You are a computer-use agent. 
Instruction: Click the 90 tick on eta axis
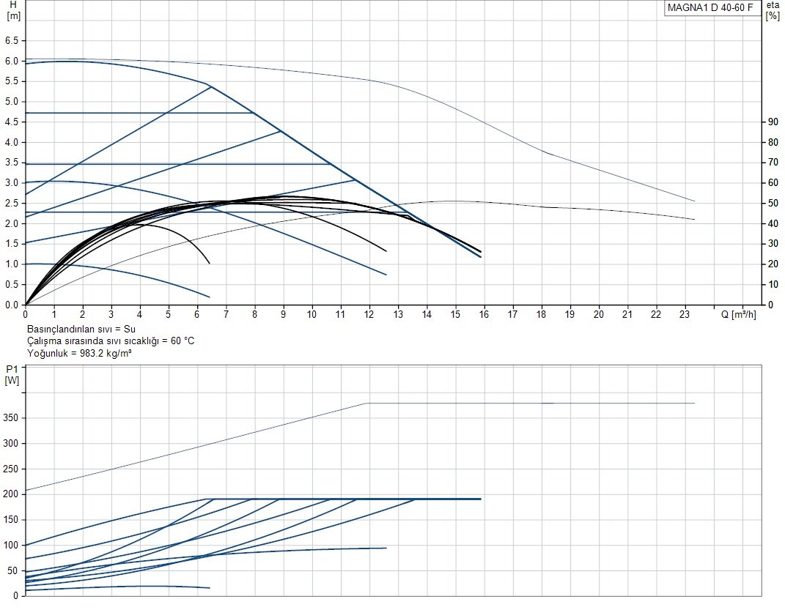pos(773,122)
